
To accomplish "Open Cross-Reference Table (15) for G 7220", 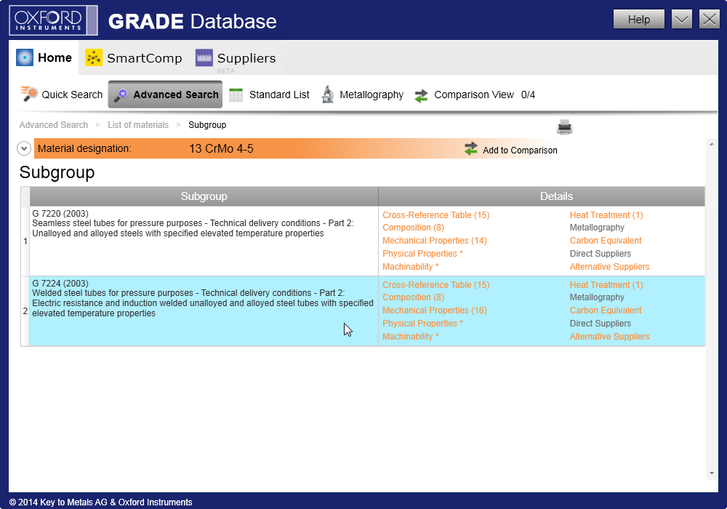I will click(435, 215).
